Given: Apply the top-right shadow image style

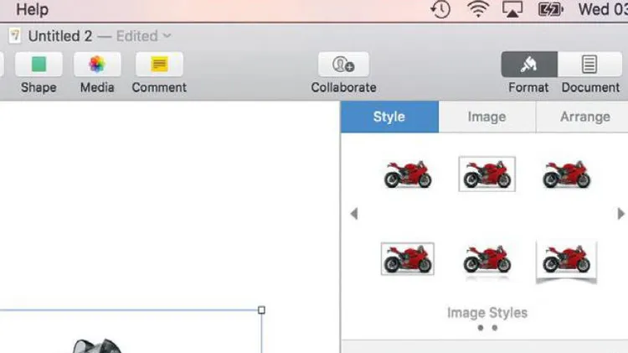Looking at the screenshot, I should pyautogui.click(x=566, y=174).
